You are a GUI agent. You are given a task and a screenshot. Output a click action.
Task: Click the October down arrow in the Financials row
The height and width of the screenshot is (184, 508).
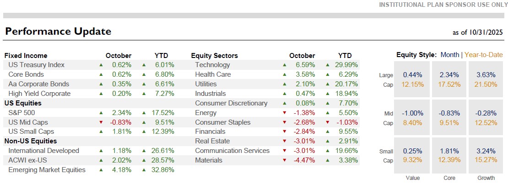point(284,132)
